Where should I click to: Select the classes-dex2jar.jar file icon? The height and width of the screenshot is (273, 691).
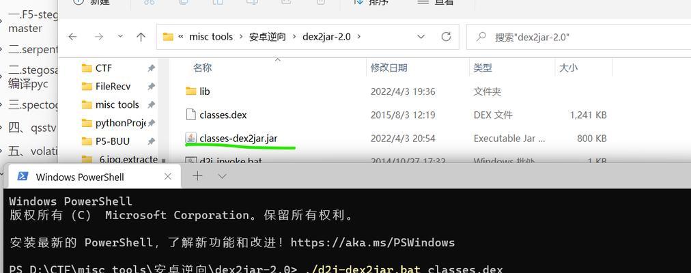(191, 139)
